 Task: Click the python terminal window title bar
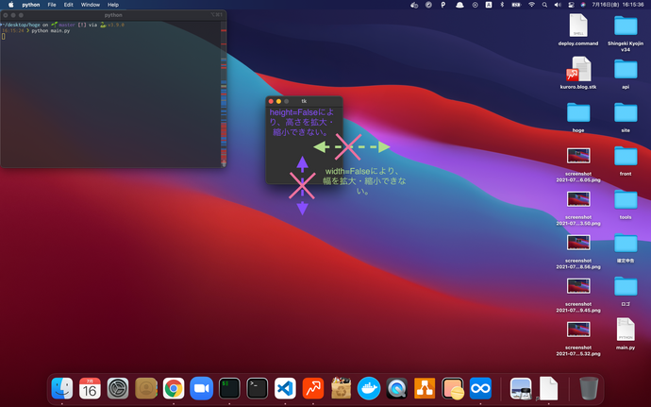click(x=113, y=15)
